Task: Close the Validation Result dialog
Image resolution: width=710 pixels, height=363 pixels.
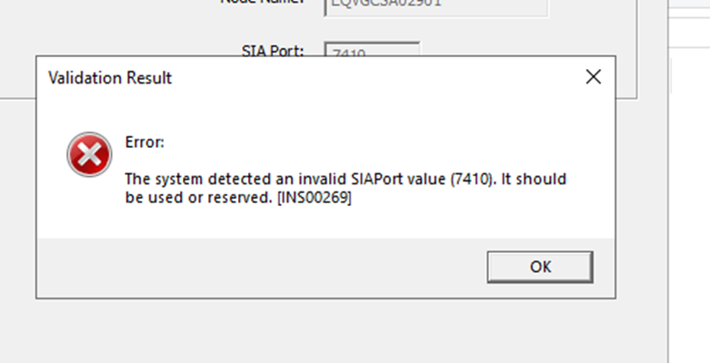Action: click(x=593, y=77)
